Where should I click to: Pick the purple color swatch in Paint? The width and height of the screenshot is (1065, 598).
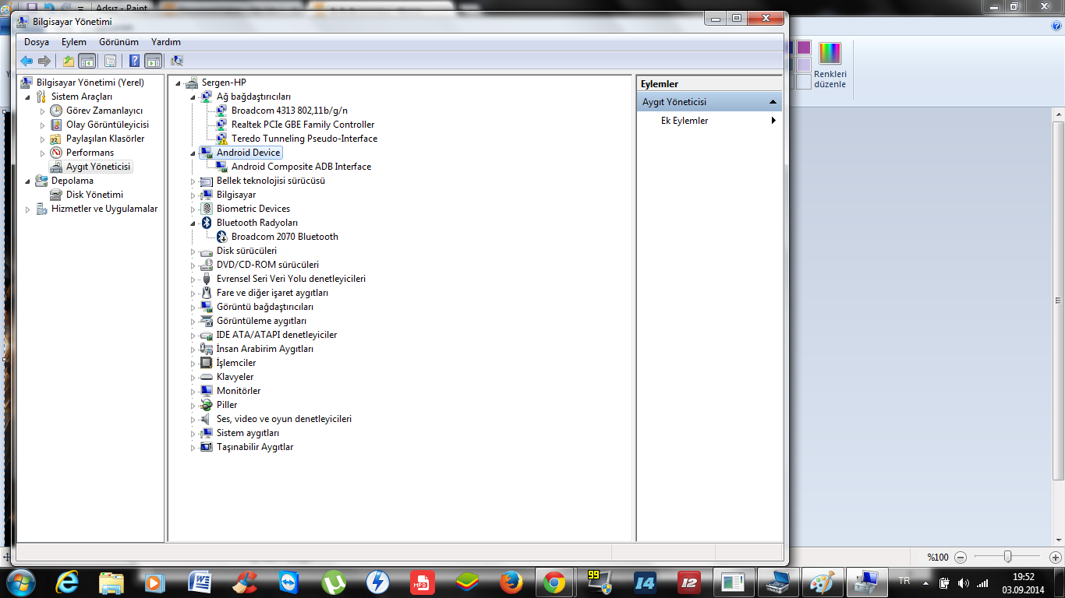tap(803, 47)
